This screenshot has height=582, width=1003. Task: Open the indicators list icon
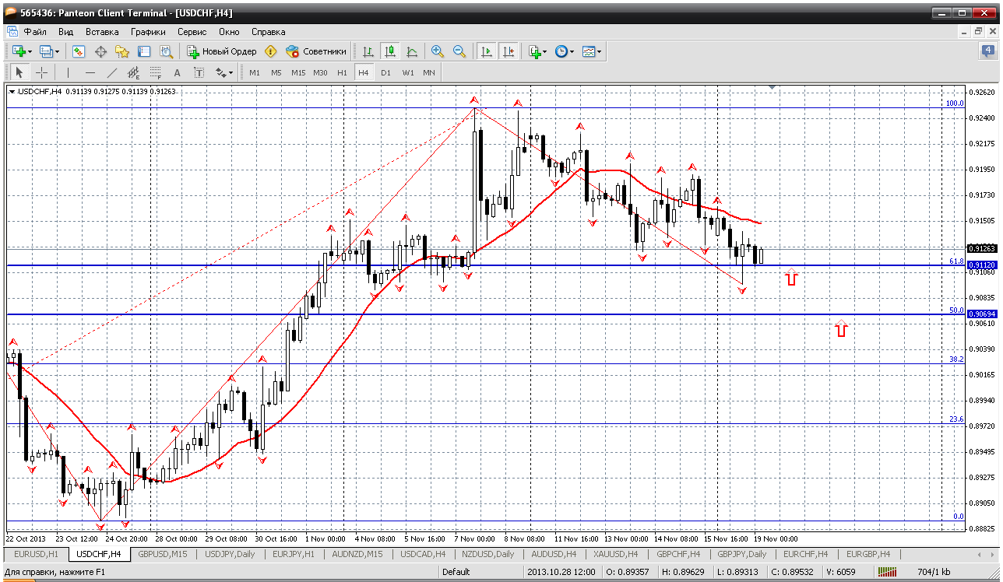click(x=534, y=51)
